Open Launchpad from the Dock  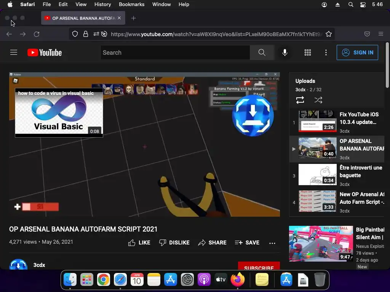[87, 280]
